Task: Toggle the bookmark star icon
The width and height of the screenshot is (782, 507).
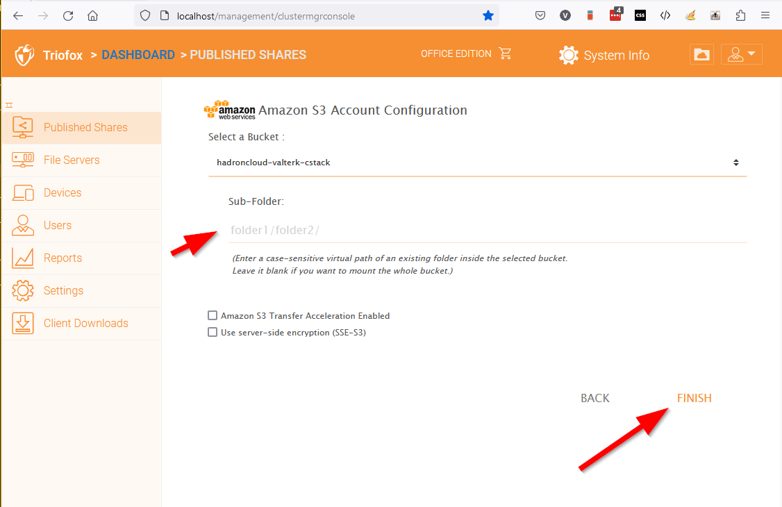Action: click(x=488, y=16)
